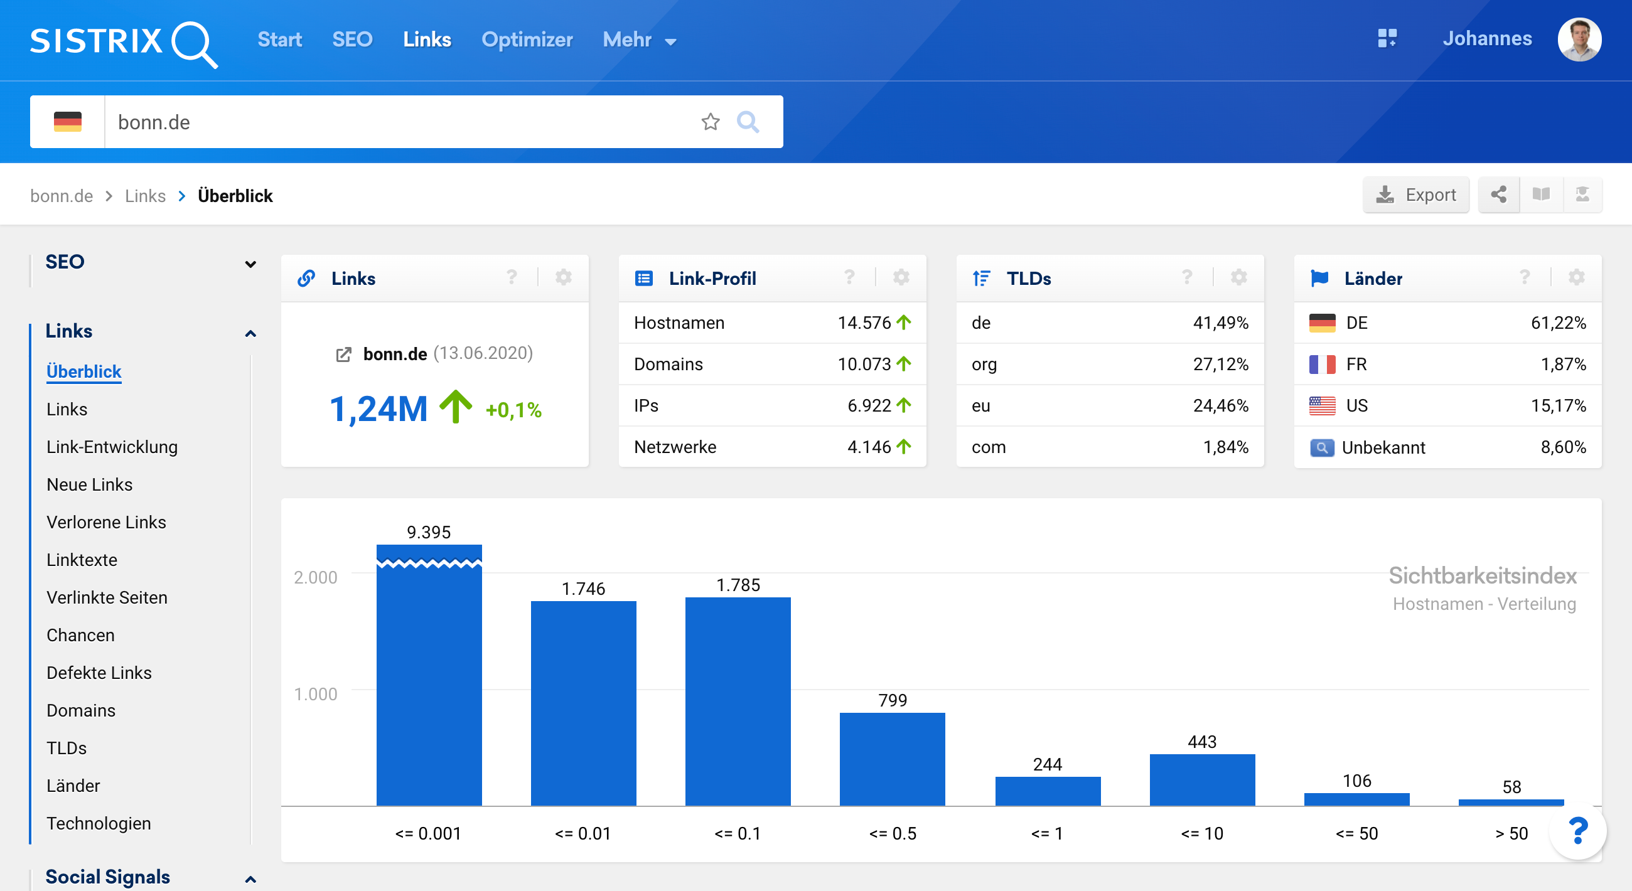Screen dimensions: 1632x891
Task: Click the help question mark on TLDs box
Action: coord(1186,277)
